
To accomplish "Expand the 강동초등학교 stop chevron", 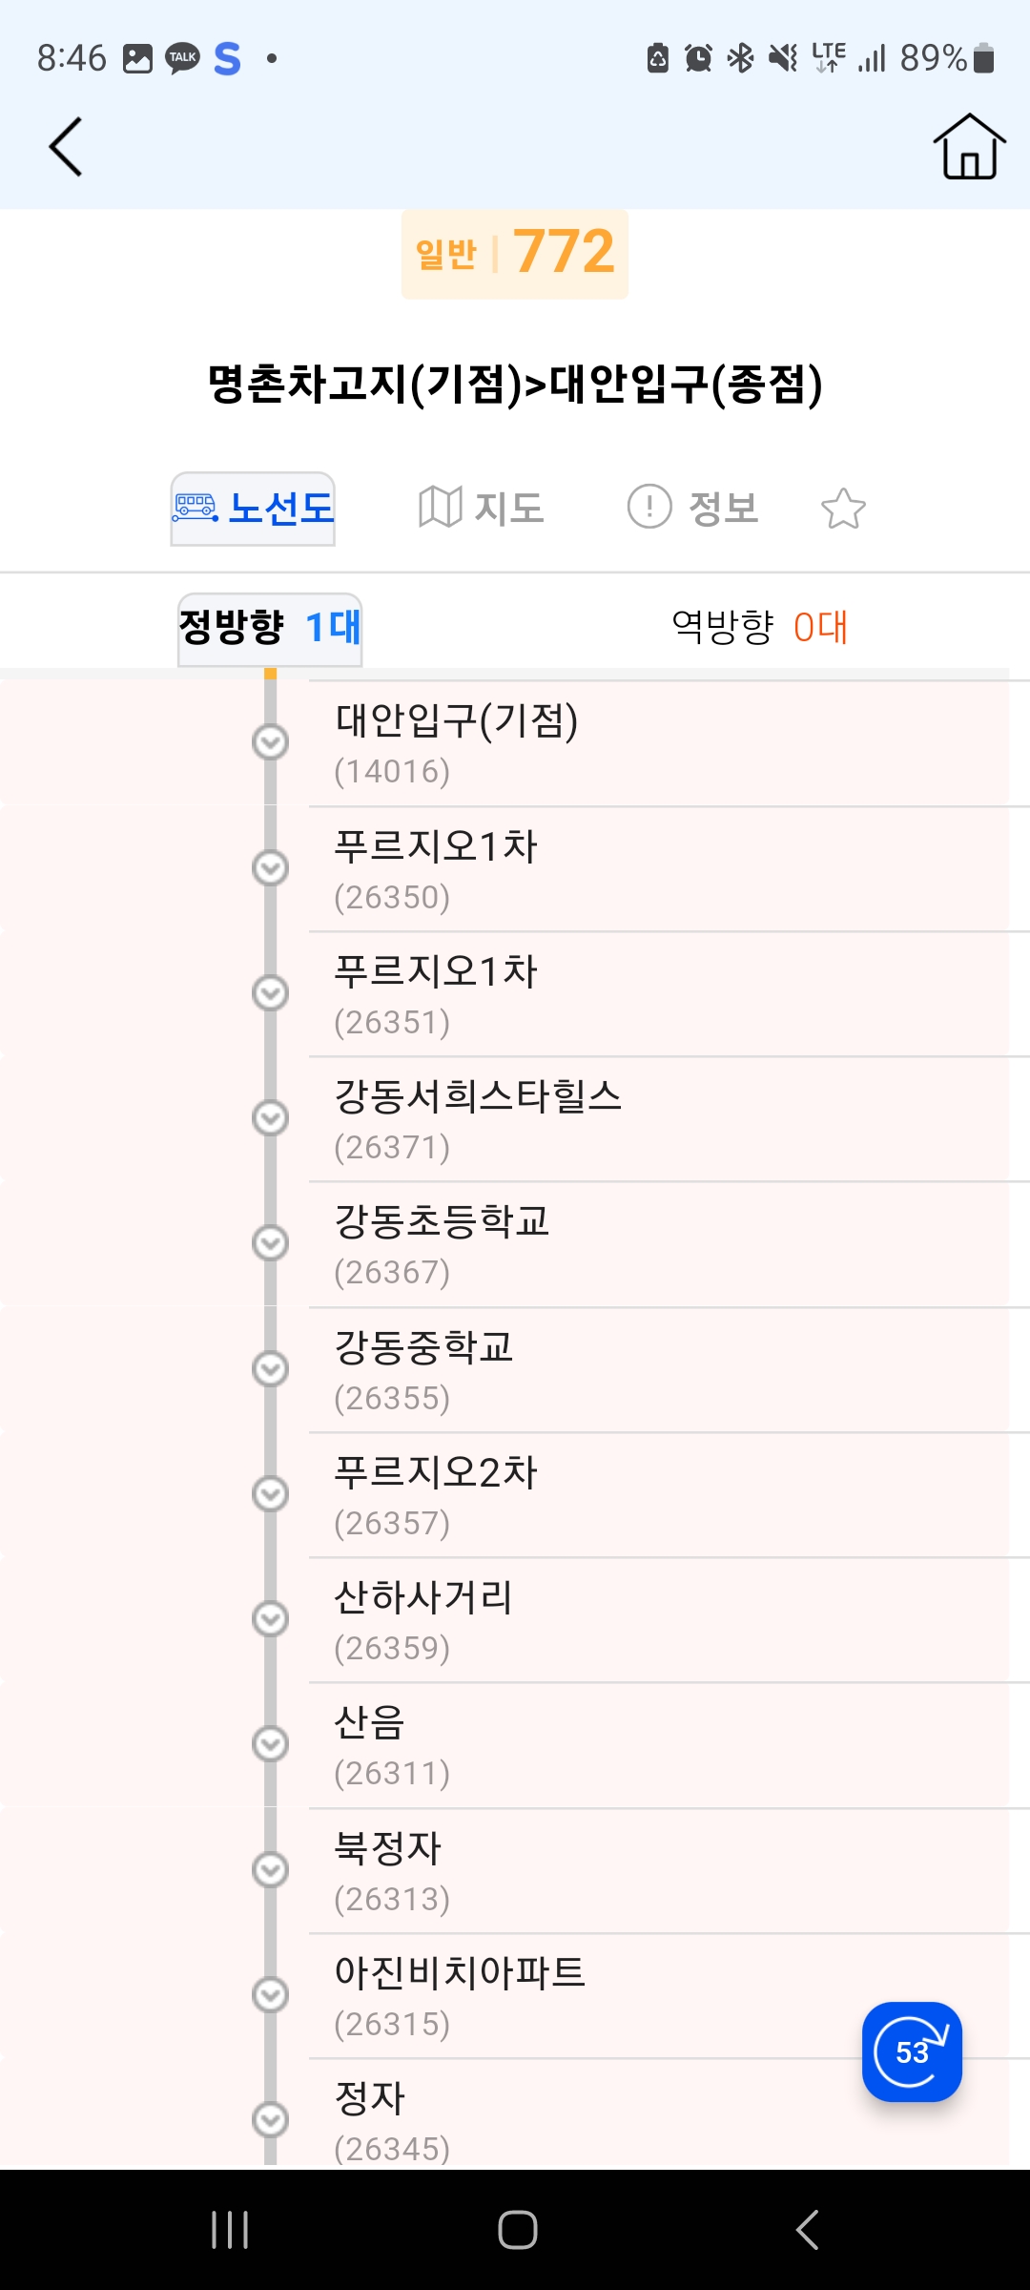I will click(271, 1242).
